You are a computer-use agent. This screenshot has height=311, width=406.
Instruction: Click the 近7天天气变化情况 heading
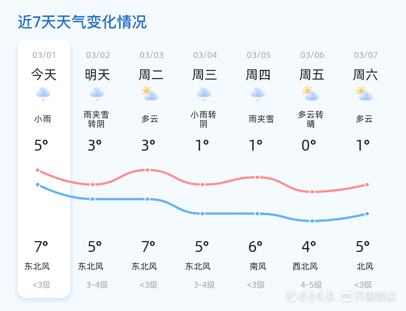(82, 22)
